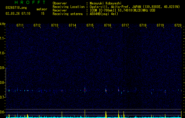185x118 pixels.
Task: Click the tallest yellow level spike before 0715
Action: pos(85,114)
